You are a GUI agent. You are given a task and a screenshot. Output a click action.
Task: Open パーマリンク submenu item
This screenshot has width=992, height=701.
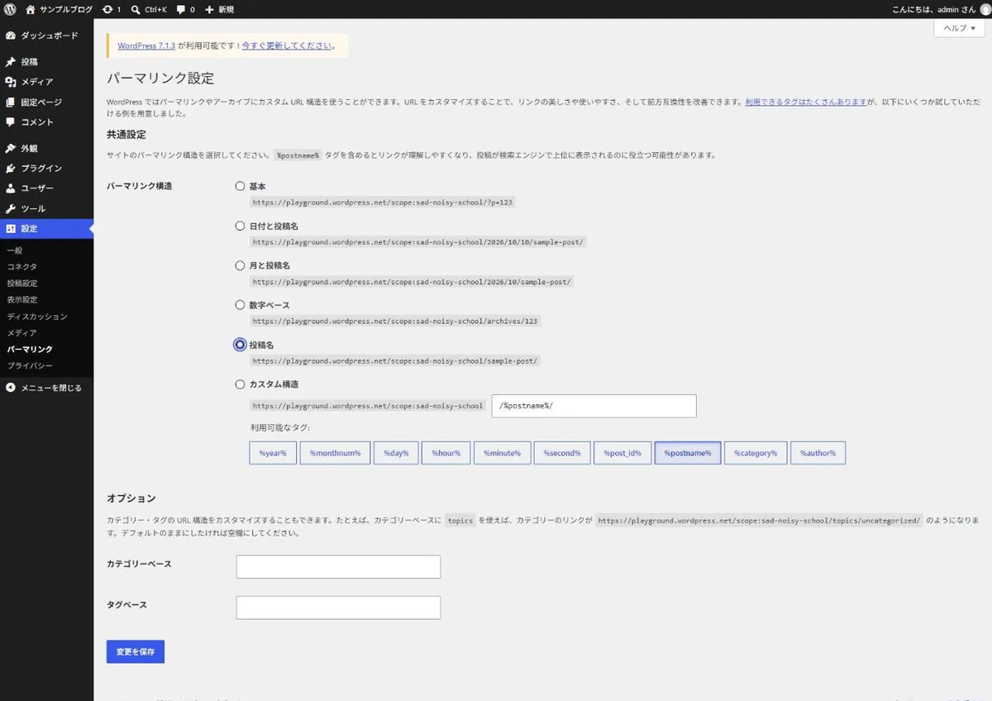[x=30, y=350]
